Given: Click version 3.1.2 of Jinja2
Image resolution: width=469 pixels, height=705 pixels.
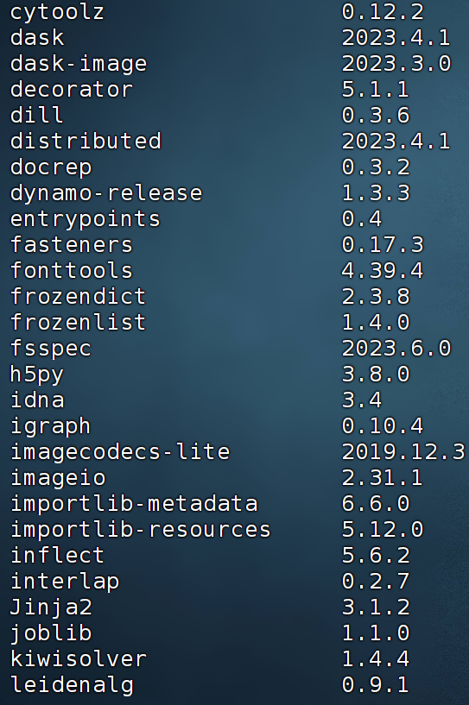Looking at the screenshot, I should [x=376, y=607].
